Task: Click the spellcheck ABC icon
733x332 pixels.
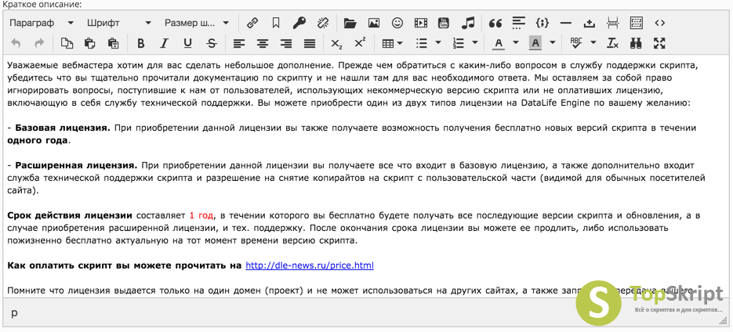Action: [x=576, y=43]
